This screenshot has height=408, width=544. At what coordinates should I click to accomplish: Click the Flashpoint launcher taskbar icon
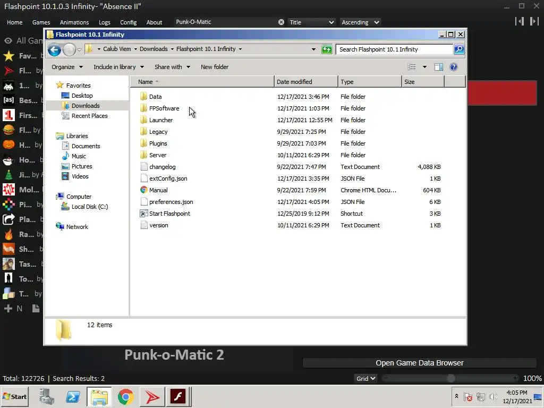point(152,396)
